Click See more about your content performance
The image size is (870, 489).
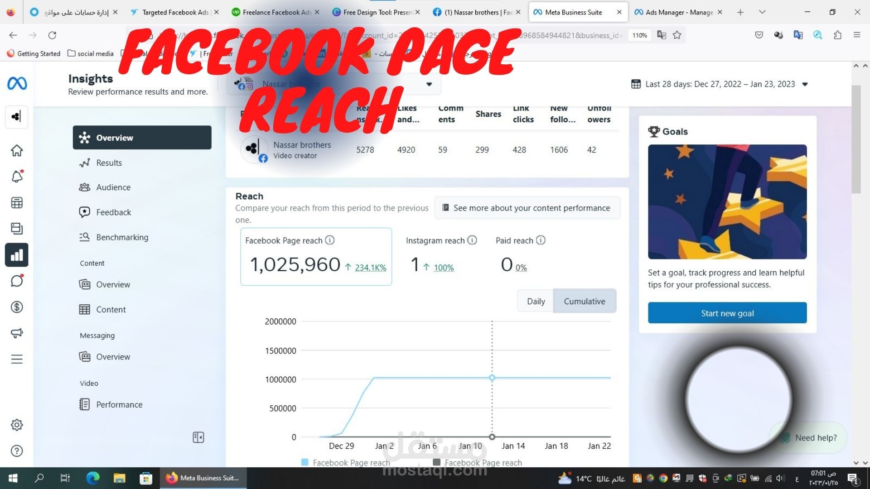pos(527,208)
